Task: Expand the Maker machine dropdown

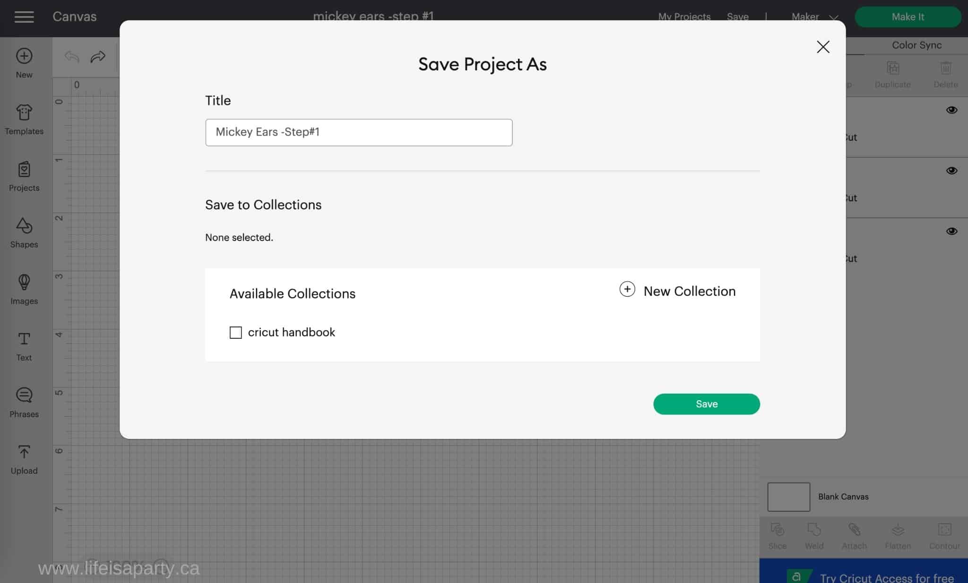Action: click(814, 17)
